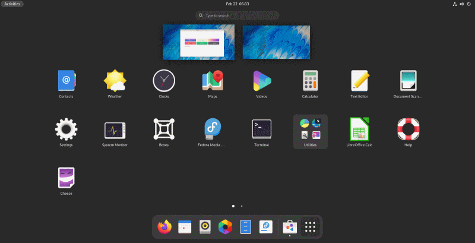Open the date and time menu
475x243 pixels.
pos(237,4)
